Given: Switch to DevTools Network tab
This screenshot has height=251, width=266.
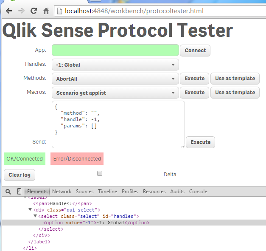Looking at the screenshot, I should pos(62,192).
